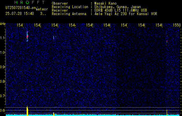The height and width of the screenshot is (116, 182).
Task: Click the date stamp 25.07.28 15:40
Action: [20, 14]
